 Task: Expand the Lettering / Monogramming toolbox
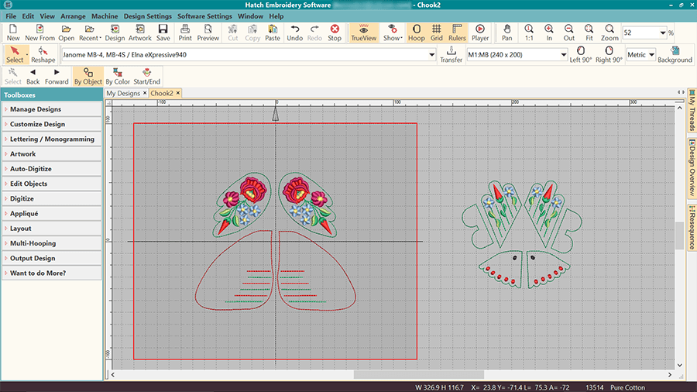[x=52, y=139]
